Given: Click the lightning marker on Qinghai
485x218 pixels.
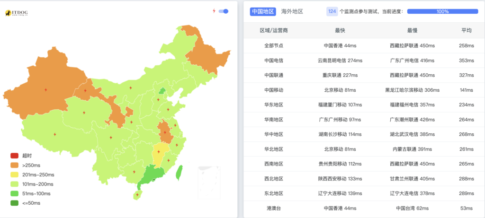Looking at the screenshot, I should (x=84, y=113).
